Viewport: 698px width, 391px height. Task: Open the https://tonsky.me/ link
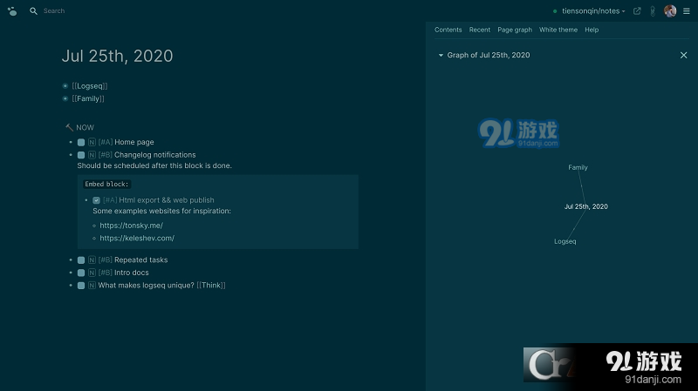[x=132, y=226]
